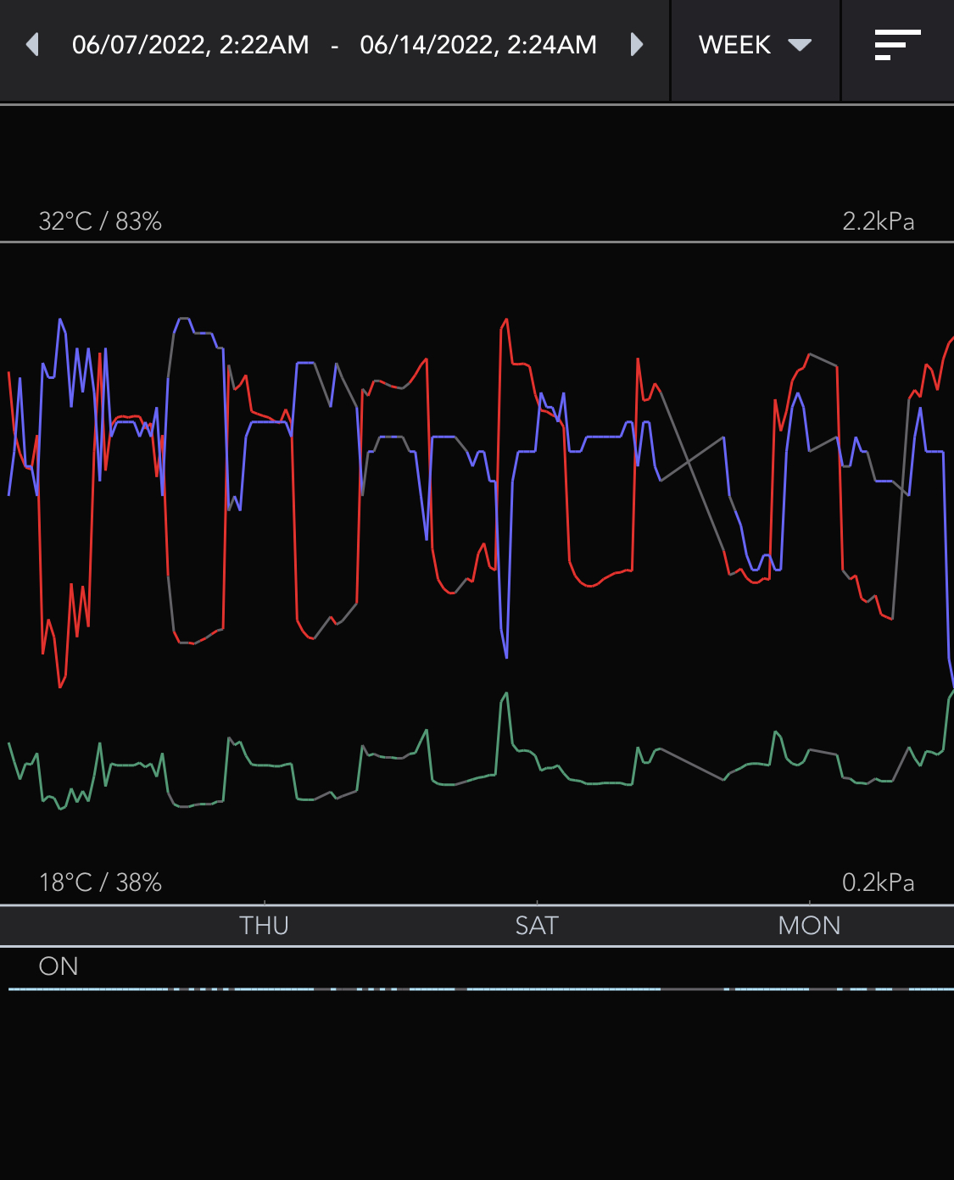Inspect the red line's highest peak before SAT
The image size is (954, 1180).
pos(506,320)
